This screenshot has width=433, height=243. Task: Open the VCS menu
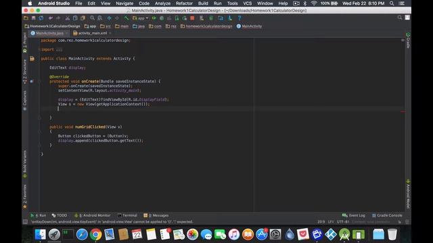tap(248, 3)
